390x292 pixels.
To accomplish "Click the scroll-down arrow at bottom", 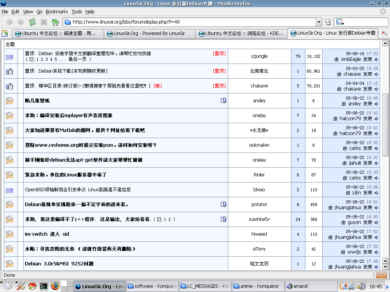I will 385,267.
